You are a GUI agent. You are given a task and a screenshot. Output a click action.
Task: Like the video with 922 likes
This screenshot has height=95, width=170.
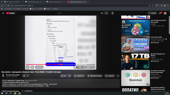[63, 76]
